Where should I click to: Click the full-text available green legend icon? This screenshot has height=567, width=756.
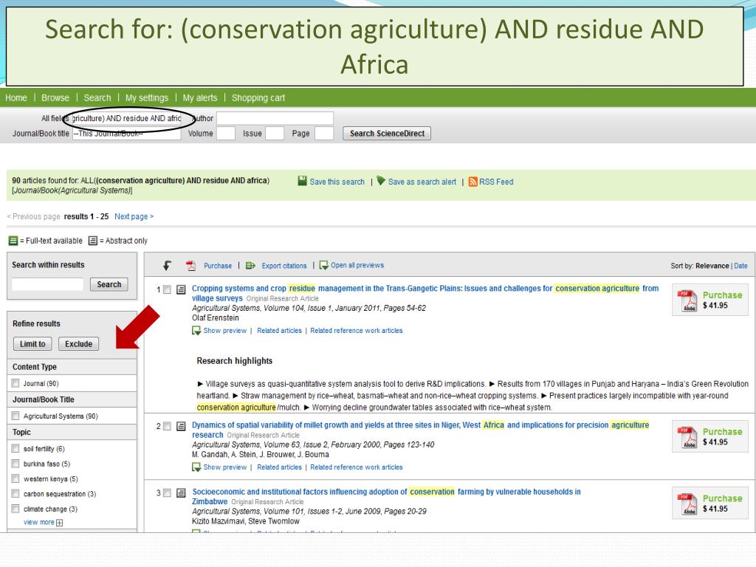[x=13, y=241]
